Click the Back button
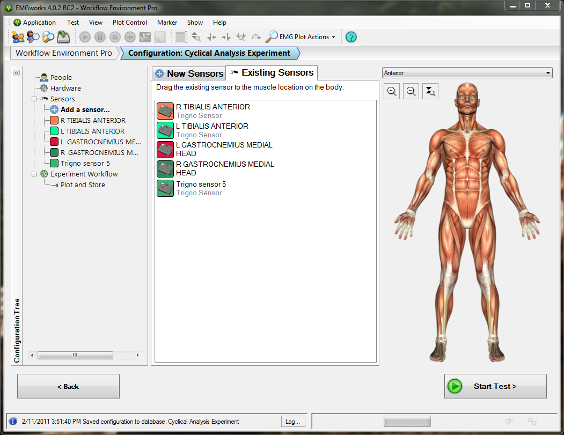Screen dimensions: 564x435 (x=68, y=386)
